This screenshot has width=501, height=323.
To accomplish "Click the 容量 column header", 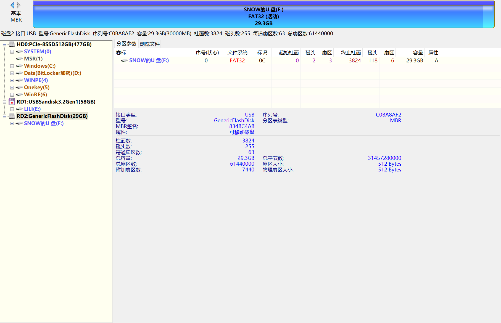I will coord(418,52).
